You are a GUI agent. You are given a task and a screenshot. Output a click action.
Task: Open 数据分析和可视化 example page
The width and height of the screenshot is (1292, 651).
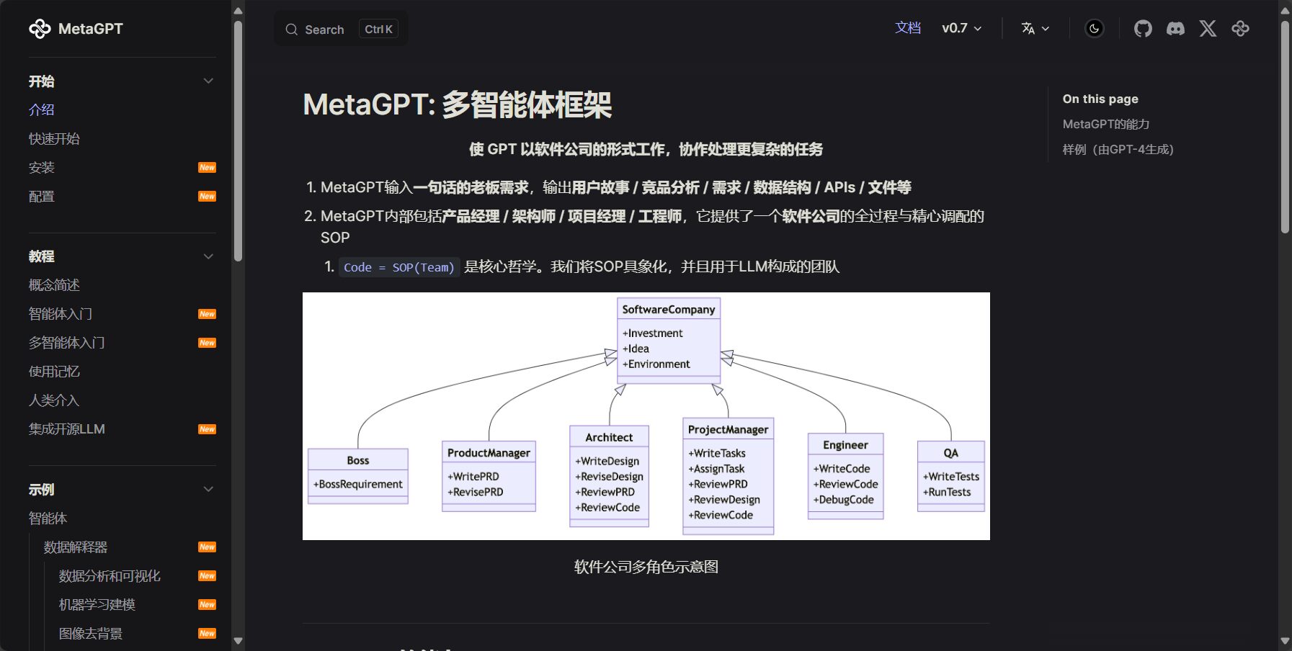pyautogui.click(x=110, y=576)
